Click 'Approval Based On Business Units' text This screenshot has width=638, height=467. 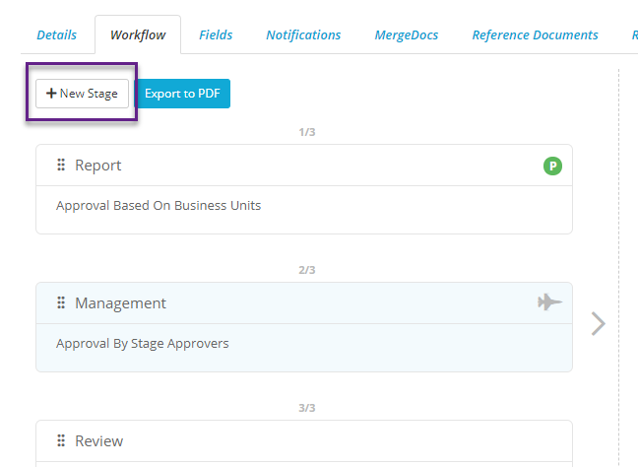pyautogui.click(x=159, y=206)
